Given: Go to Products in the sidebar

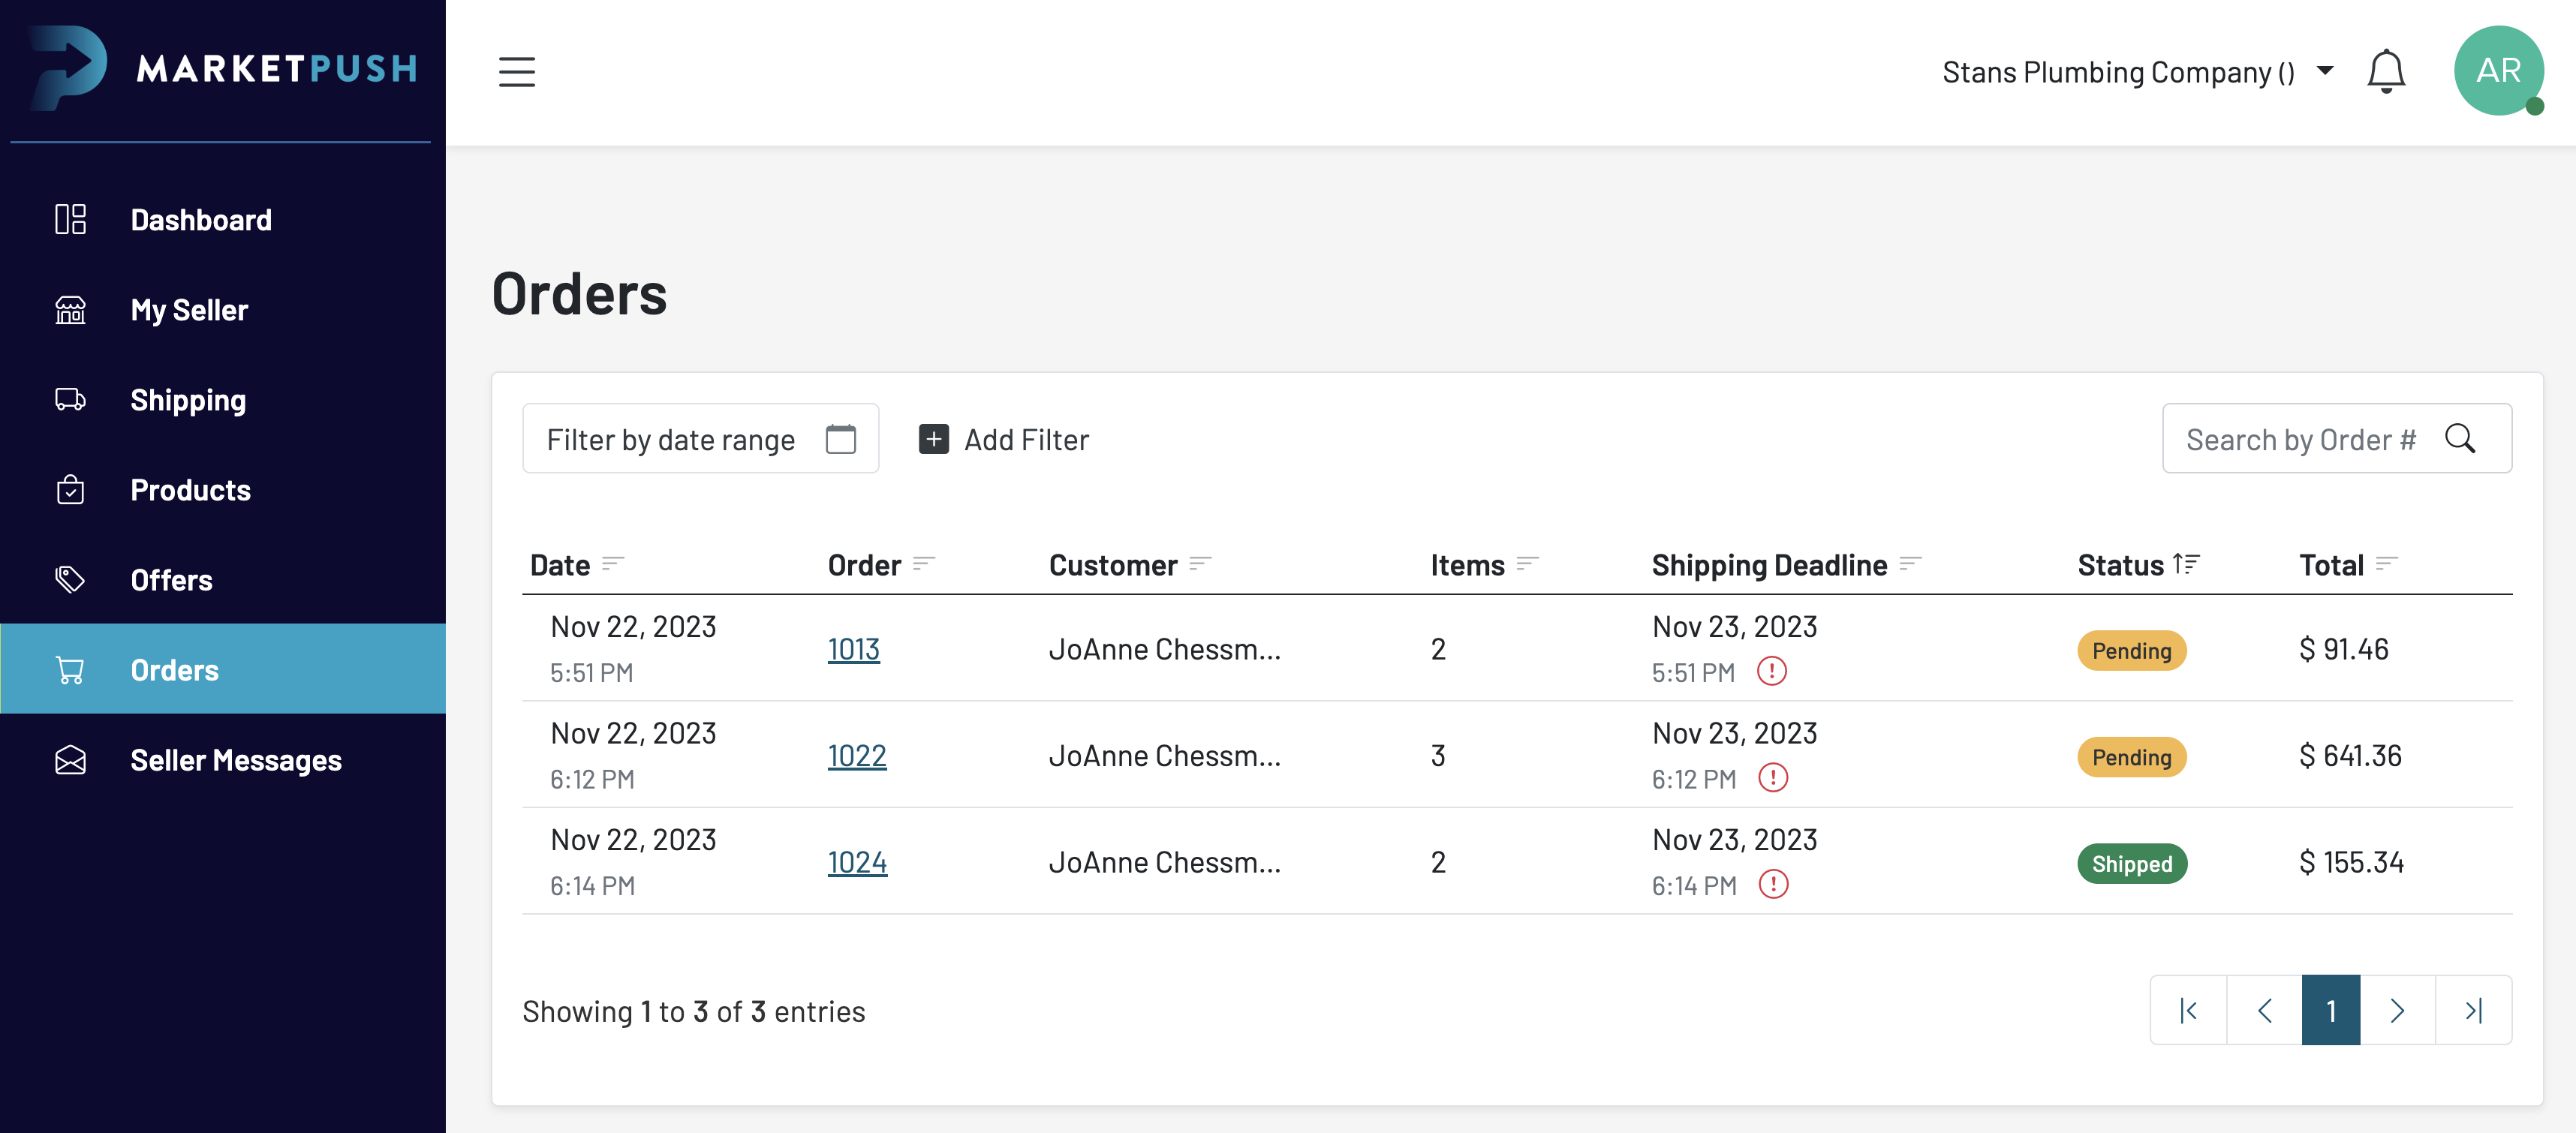Looking at the screenshot, I should [190, 490].
